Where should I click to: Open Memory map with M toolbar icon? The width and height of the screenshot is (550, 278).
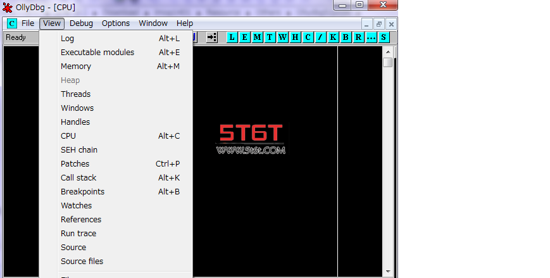[x=257, y=37]
